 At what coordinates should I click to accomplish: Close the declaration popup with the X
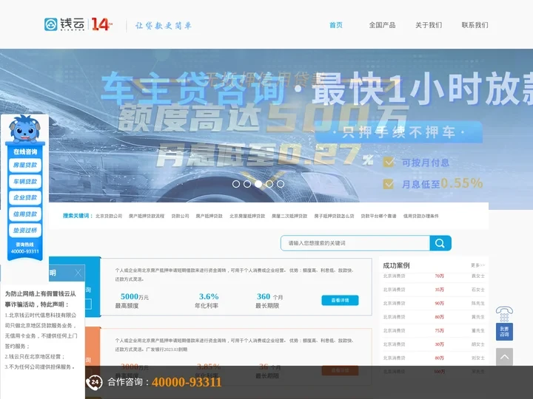78,273
